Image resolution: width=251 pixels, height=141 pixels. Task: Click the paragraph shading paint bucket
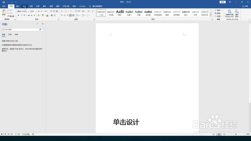(83, 15)
